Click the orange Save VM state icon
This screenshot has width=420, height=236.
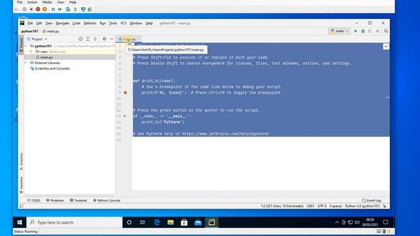click(45, 9)
